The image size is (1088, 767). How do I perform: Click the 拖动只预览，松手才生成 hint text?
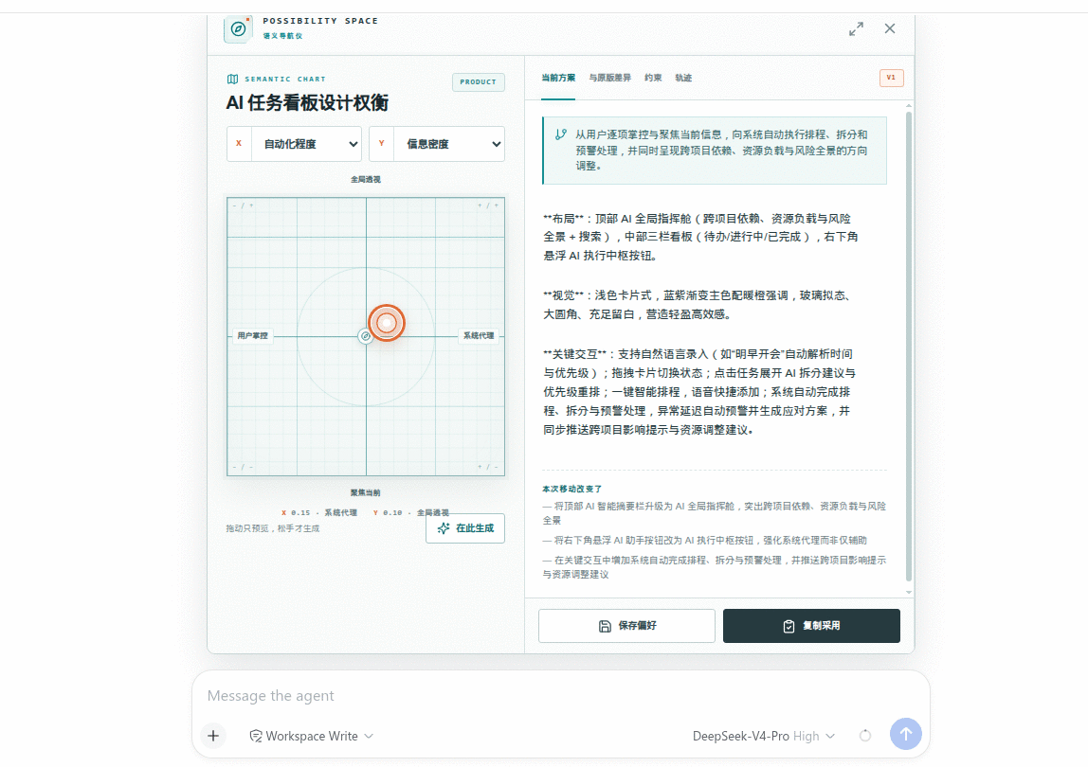pyautogui.click(x=273, y=528)
